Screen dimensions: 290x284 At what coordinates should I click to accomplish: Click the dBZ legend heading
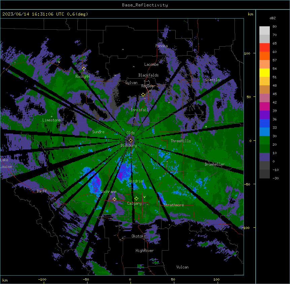tap(273, 18)
